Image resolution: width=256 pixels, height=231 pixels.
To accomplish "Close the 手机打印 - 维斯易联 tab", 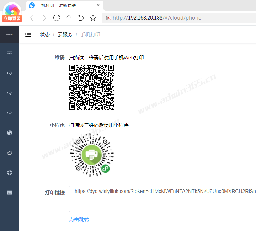I will 98,5.
